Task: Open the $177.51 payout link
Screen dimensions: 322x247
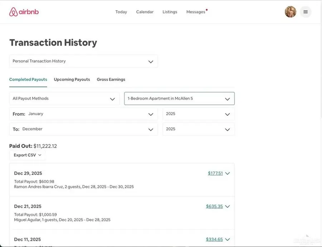Action: coord(215,173)
